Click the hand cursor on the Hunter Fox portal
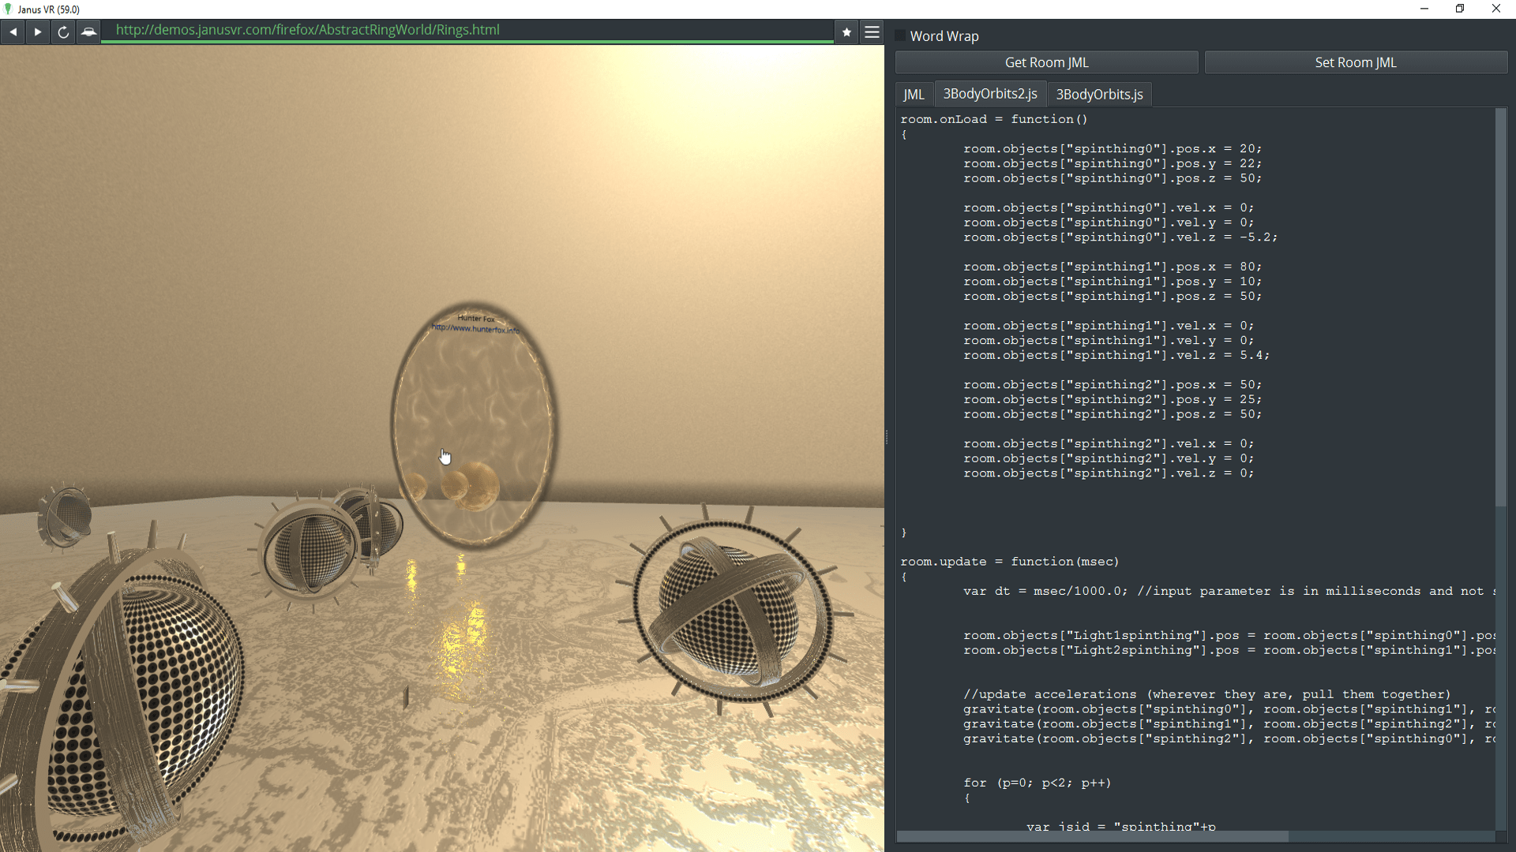 click(x=445, y=456)
